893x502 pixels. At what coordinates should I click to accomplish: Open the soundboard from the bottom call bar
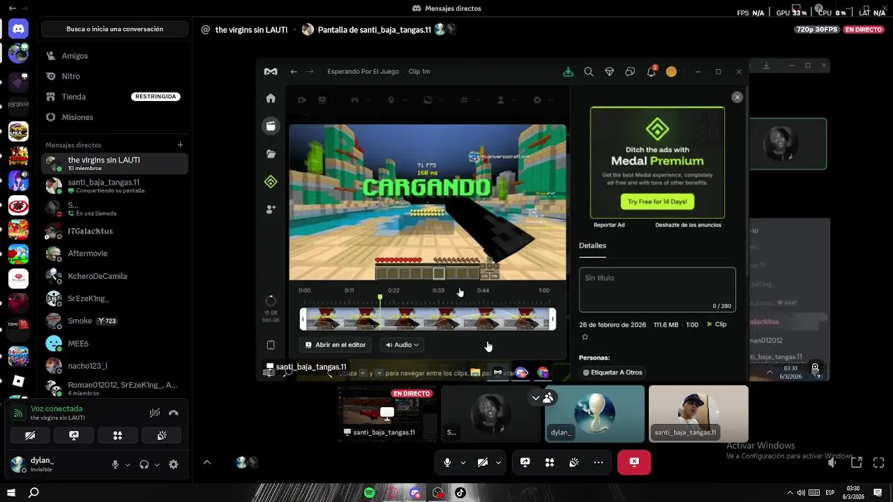point(574,462)
